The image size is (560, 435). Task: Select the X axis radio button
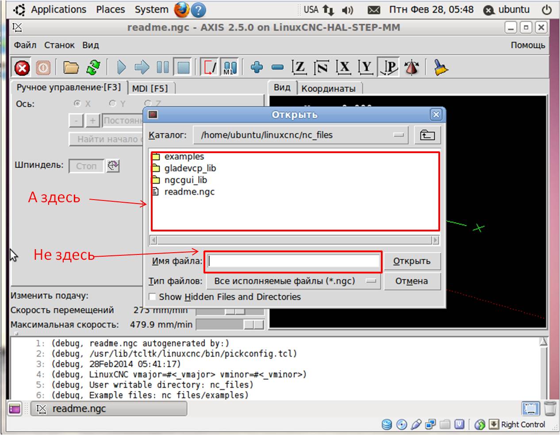(x=77, y=104)
